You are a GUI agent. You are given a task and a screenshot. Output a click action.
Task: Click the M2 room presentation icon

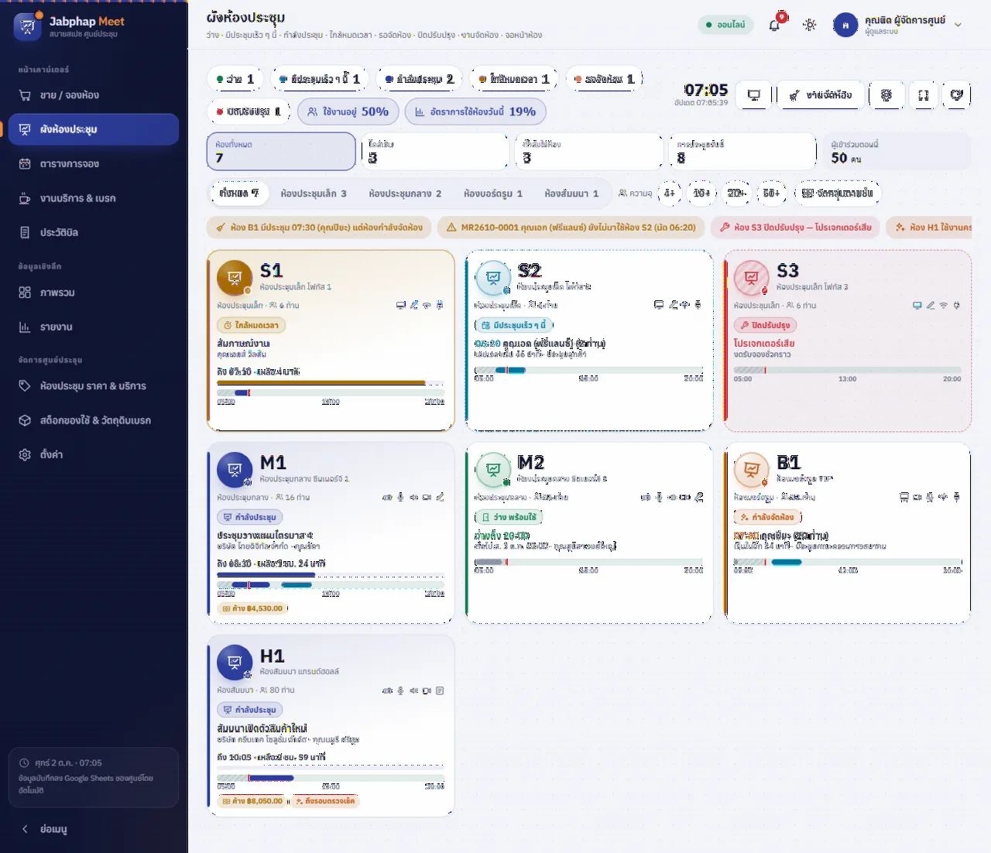click(x=493, y=469)
